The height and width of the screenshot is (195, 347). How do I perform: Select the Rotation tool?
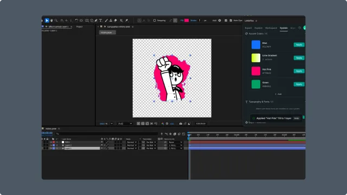(x=76, y=21)
